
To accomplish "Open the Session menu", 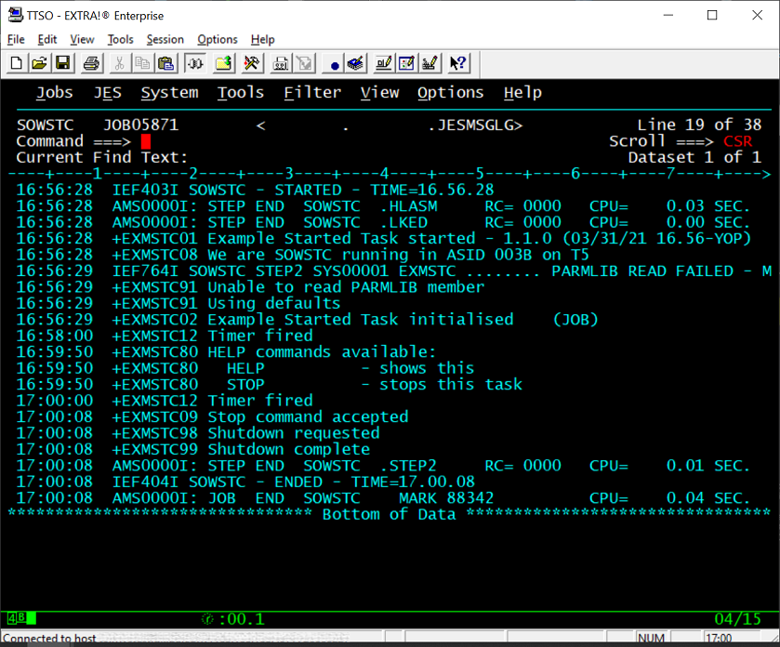I will tap(165, 39).
